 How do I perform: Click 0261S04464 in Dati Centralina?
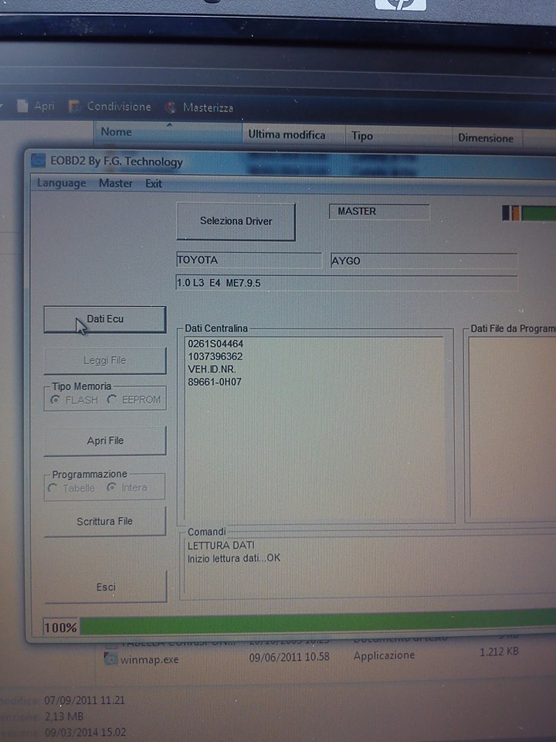pyautogui.click(x=215, y=344)
